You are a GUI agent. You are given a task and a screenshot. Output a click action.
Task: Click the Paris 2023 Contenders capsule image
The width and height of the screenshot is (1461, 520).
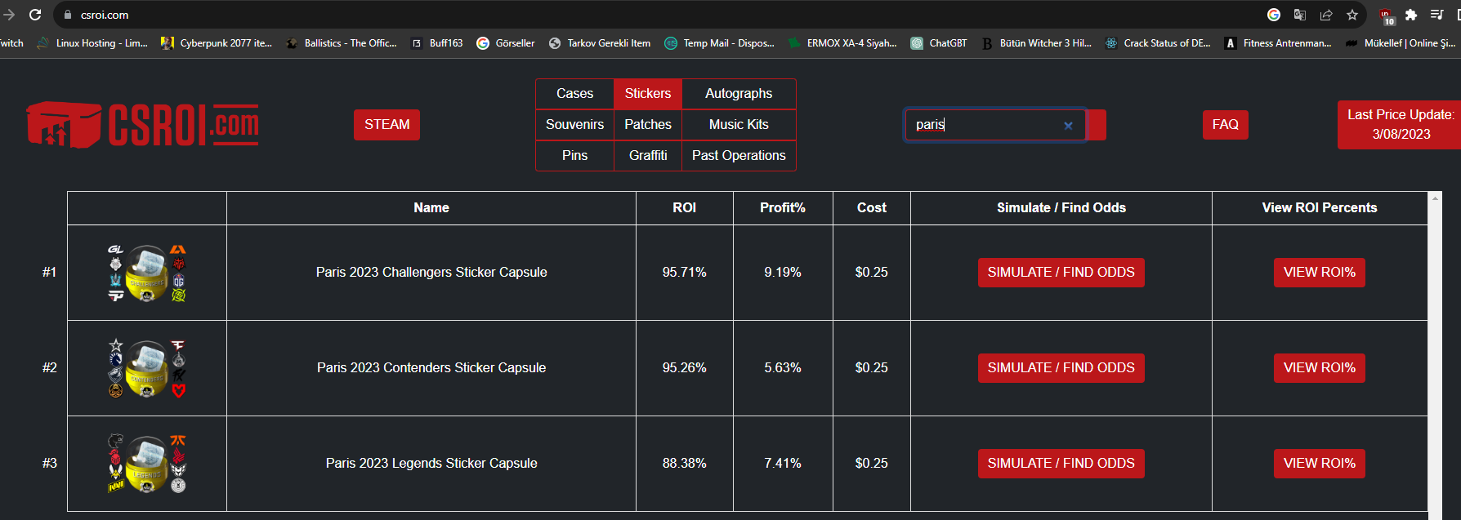pyautogui.click(x=147, y=368)
